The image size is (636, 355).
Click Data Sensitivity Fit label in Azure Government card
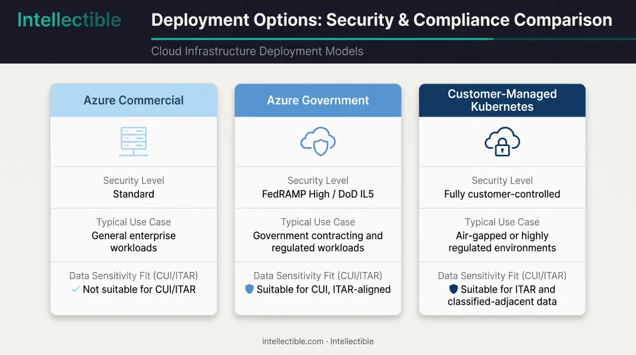pos(318,276)
